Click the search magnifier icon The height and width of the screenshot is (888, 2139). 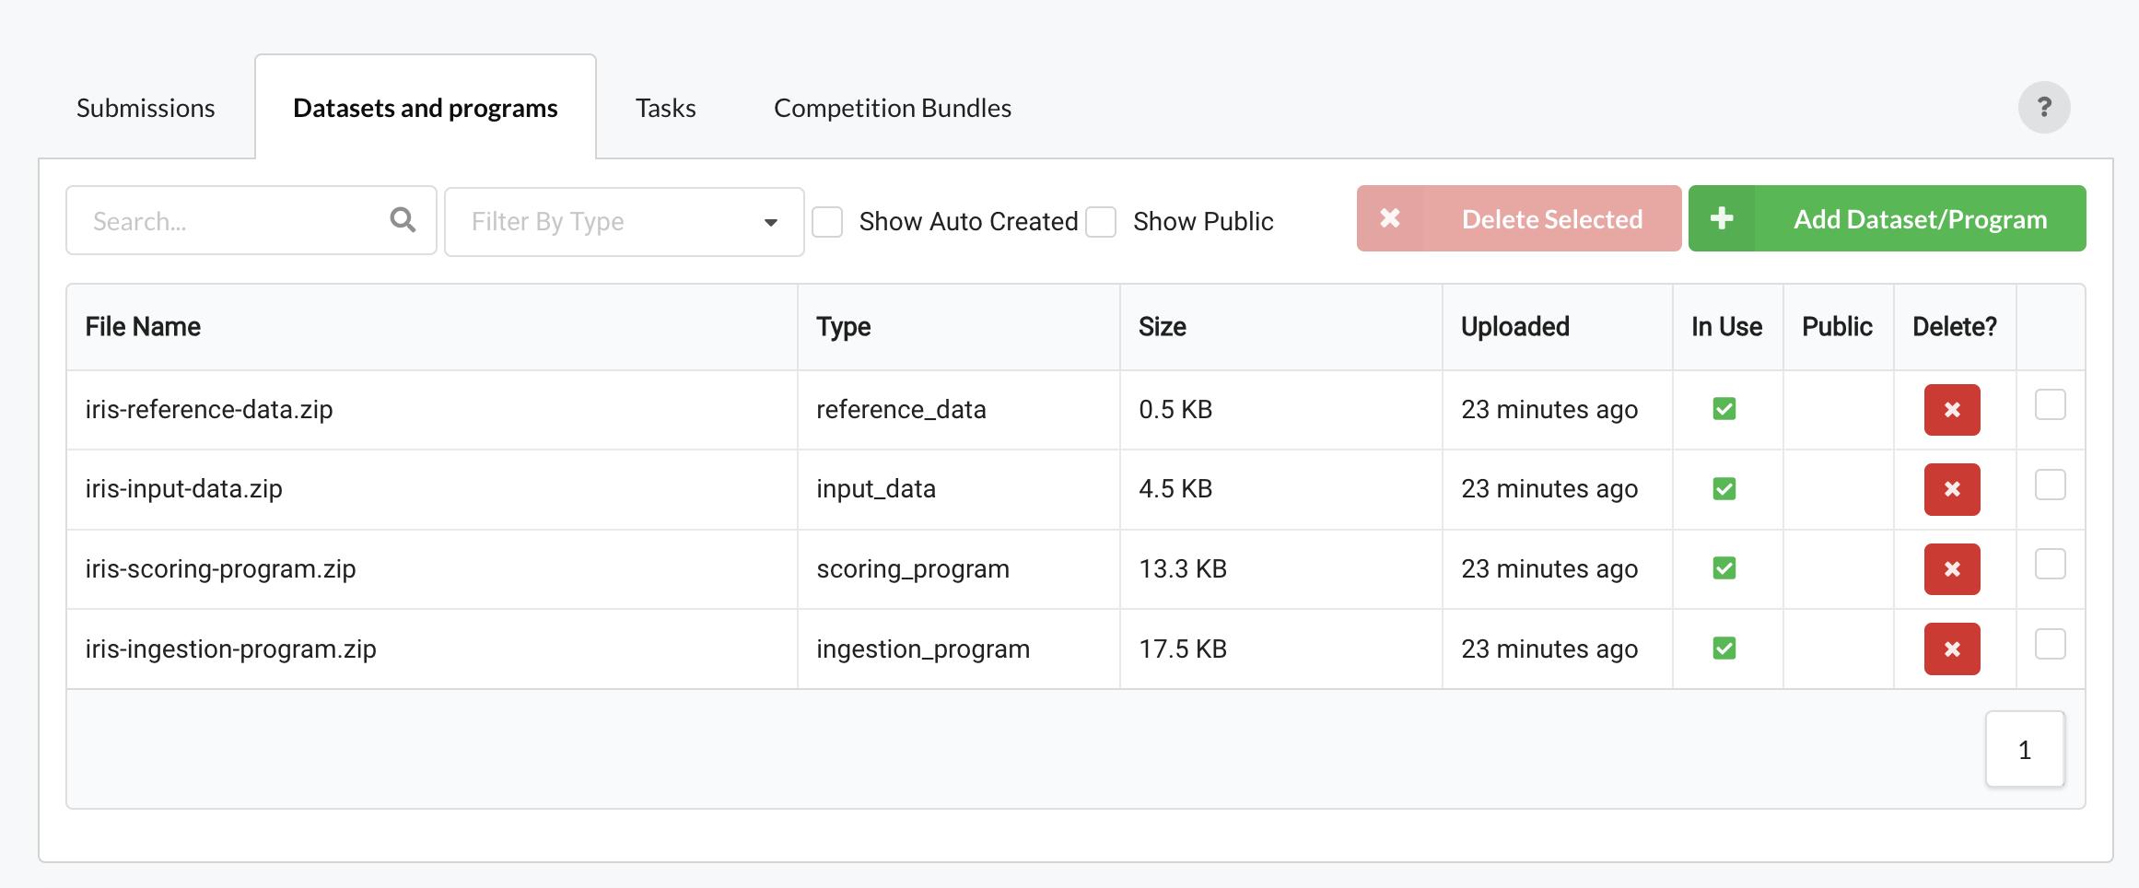(x=403, y=220)
